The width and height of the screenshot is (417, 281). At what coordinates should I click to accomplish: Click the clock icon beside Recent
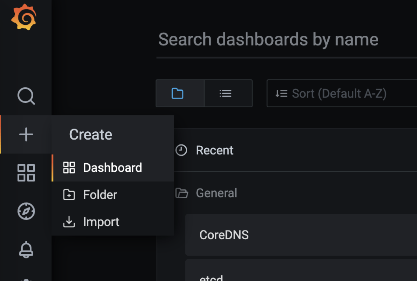(181, 150)
